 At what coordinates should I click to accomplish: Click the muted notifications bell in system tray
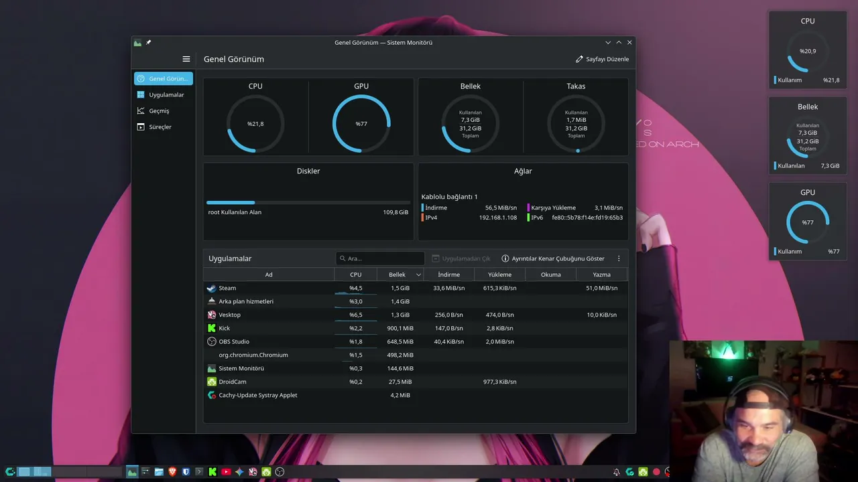pos(616,472)
